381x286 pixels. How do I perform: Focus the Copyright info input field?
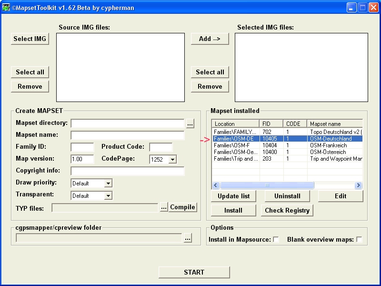click(x=128, y=171)
